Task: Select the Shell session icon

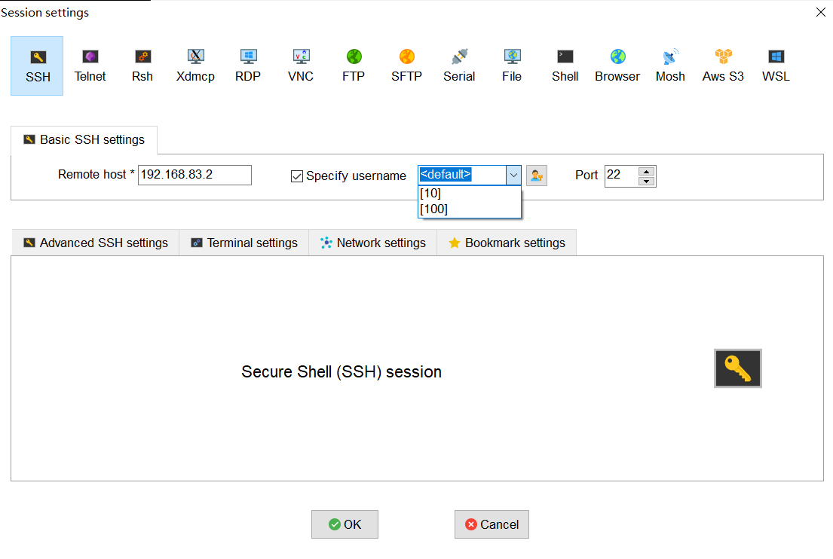Action: click(x=565, y=66)
